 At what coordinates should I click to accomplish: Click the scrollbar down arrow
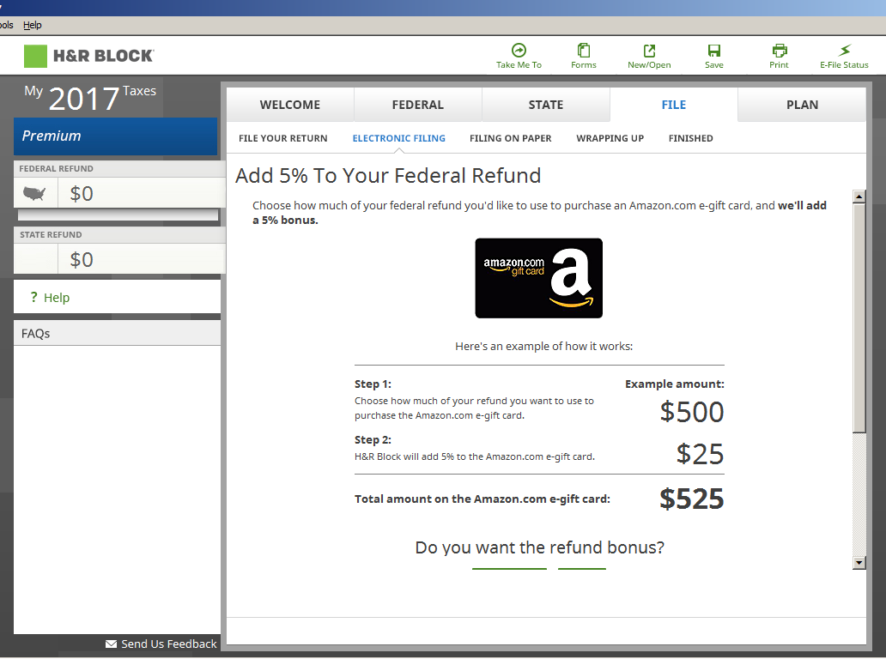859,563
